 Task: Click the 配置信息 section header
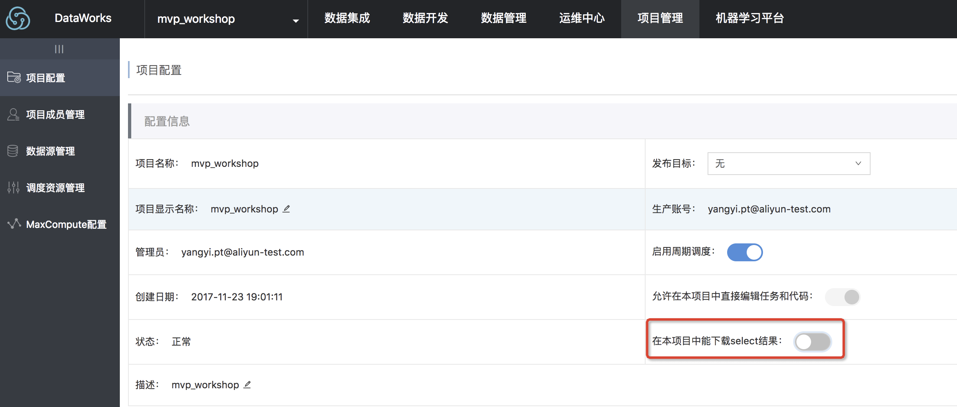point(167,121)
